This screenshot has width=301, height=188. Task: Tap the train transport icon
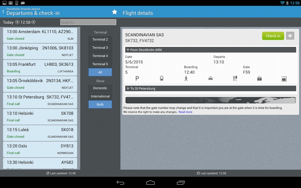[162, 78]
